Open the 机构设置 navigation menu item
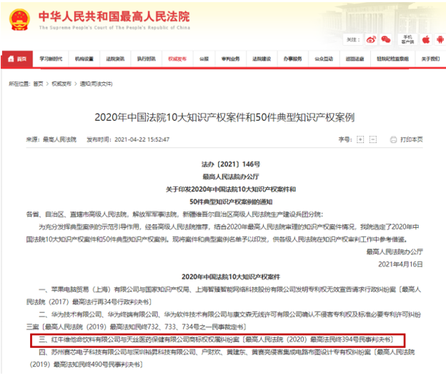Viewport: 446px width, 378px height. [84, 58]
